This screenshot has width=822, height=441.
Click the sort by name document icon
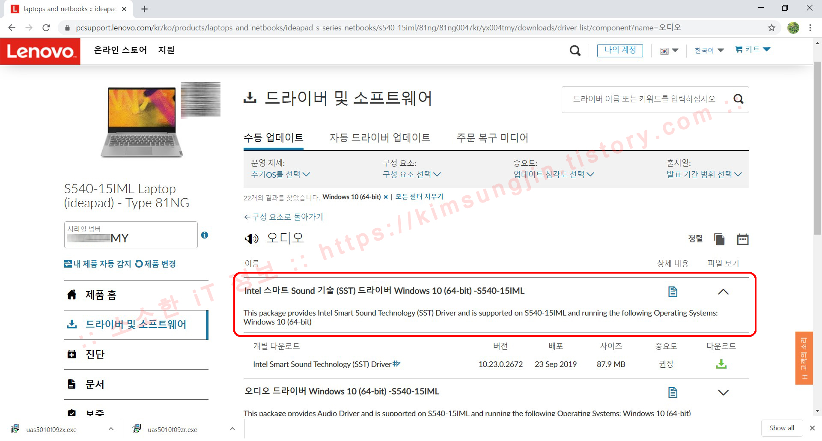(719, 239)
